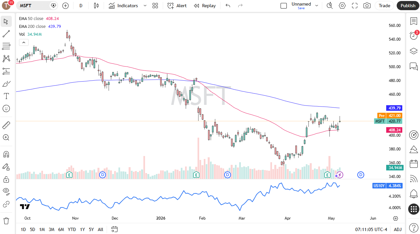Activate the zoom in tool
This screenshot has width=420, height=234.
click(6, 137)
